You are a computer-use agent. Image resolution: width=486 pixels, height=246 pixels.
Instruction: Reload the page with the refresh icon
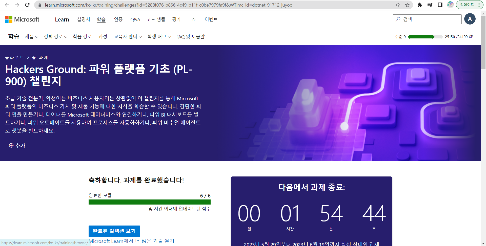tap(27, 5)
